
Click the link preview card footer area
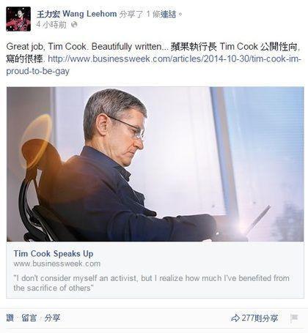coord(155,270)
